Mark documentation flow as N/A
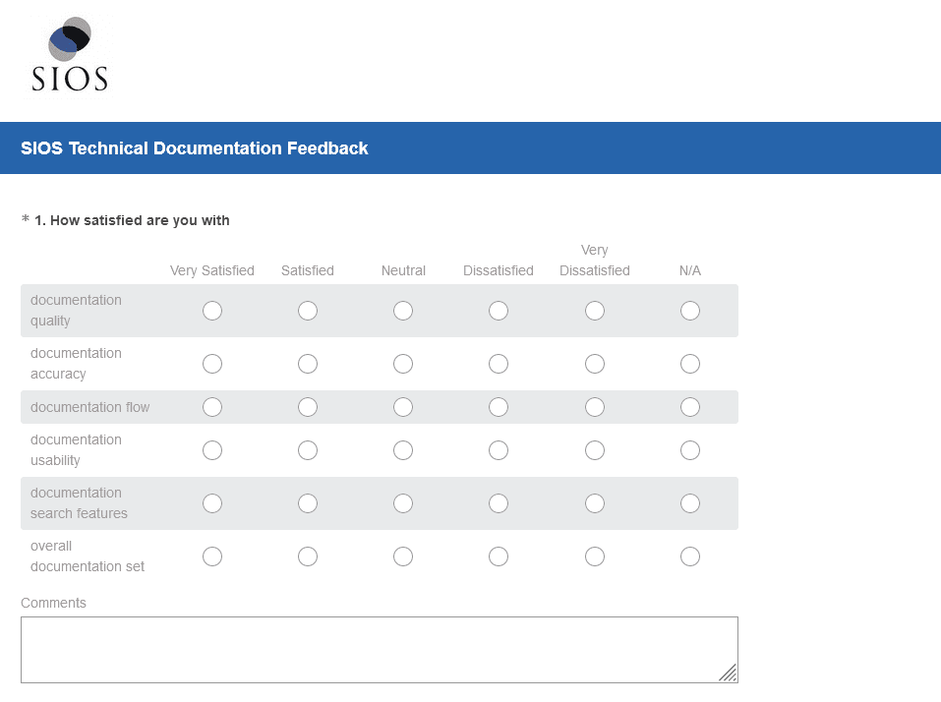 [690, 407]
